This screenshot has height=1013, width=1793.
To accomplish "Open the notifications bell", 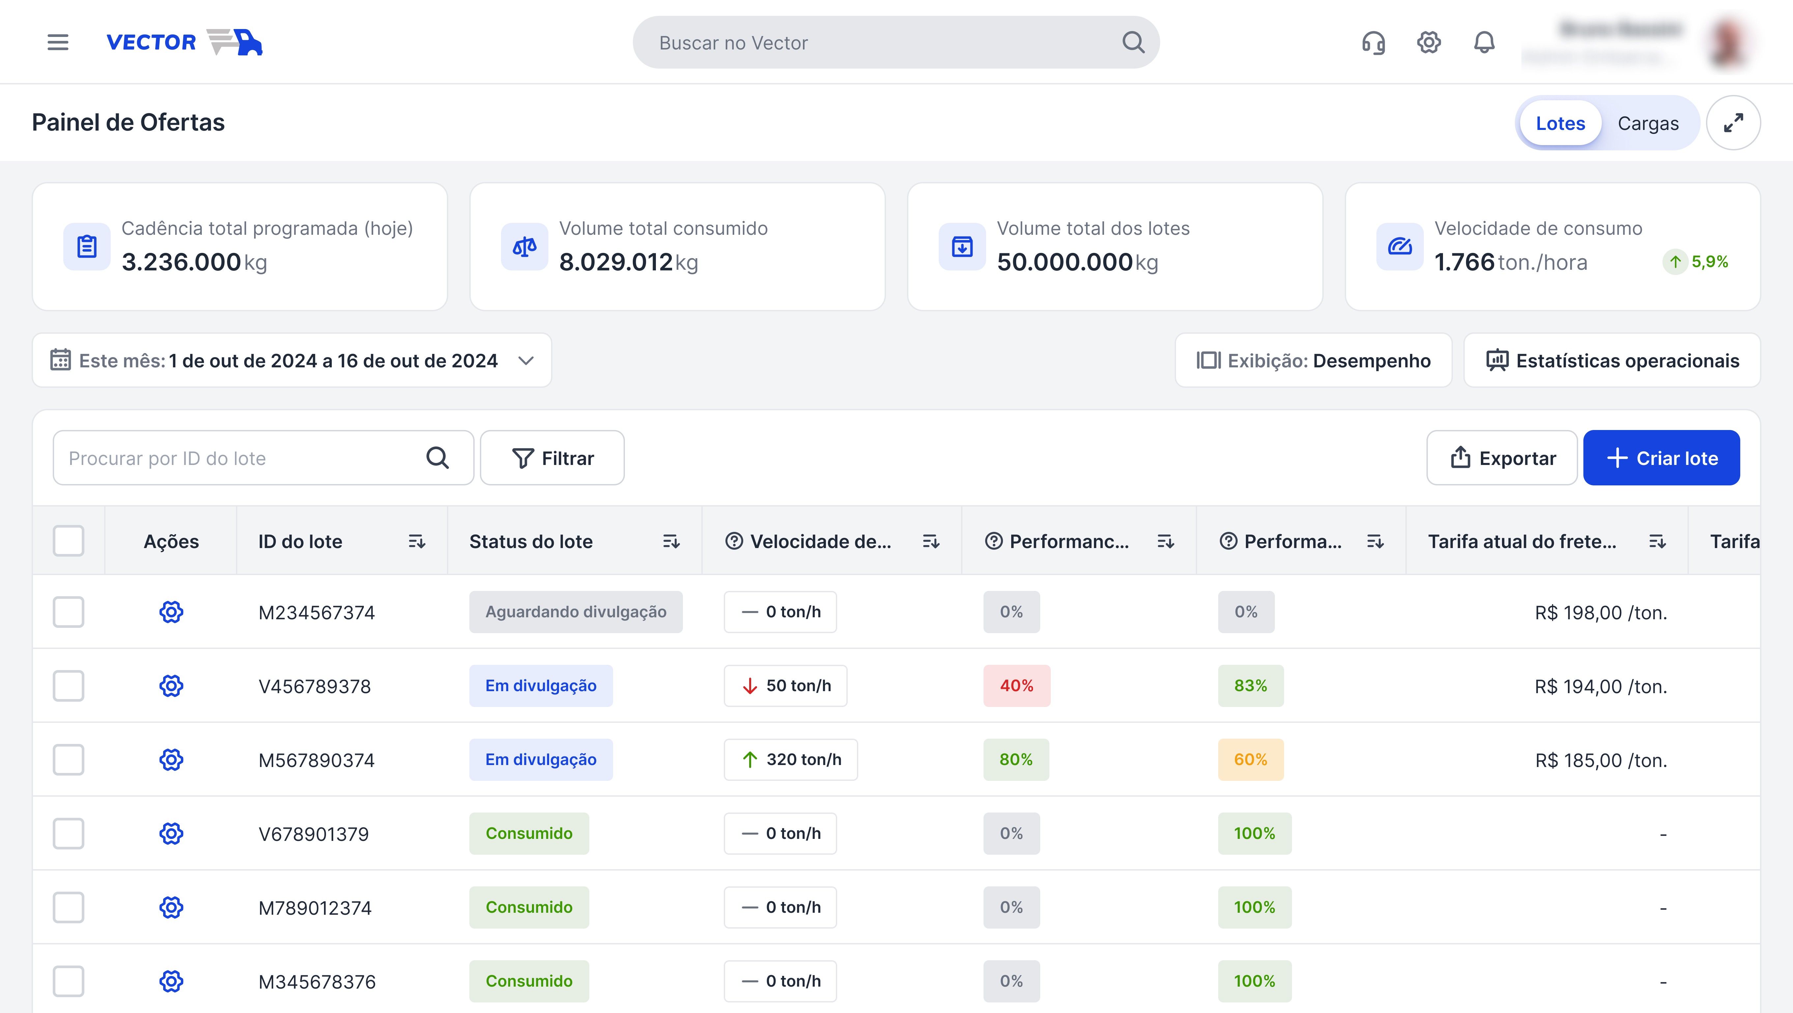I will tap(1484, 43).
